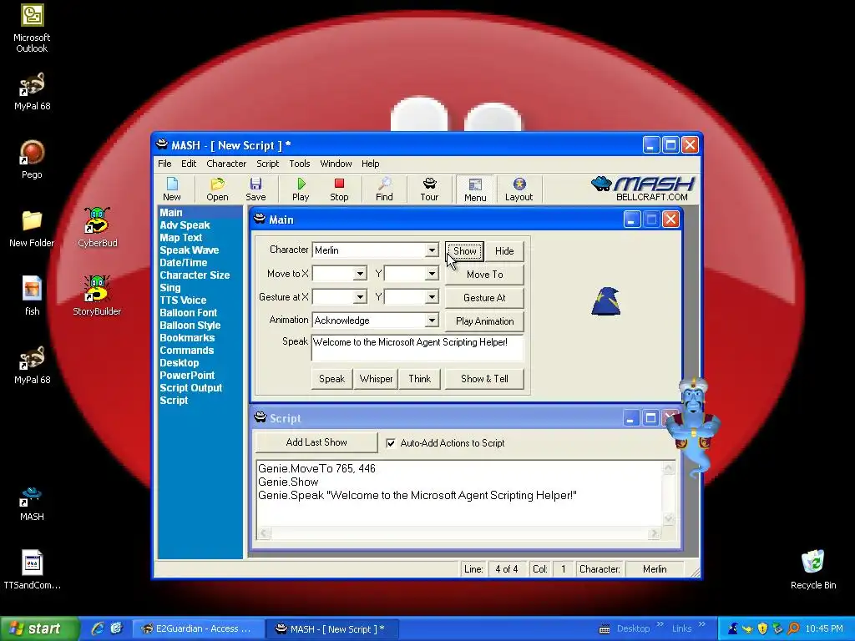Screen dimensions: 855x641
Task: Select the New Folder desktop icon
Action: (x=32, y=229)
